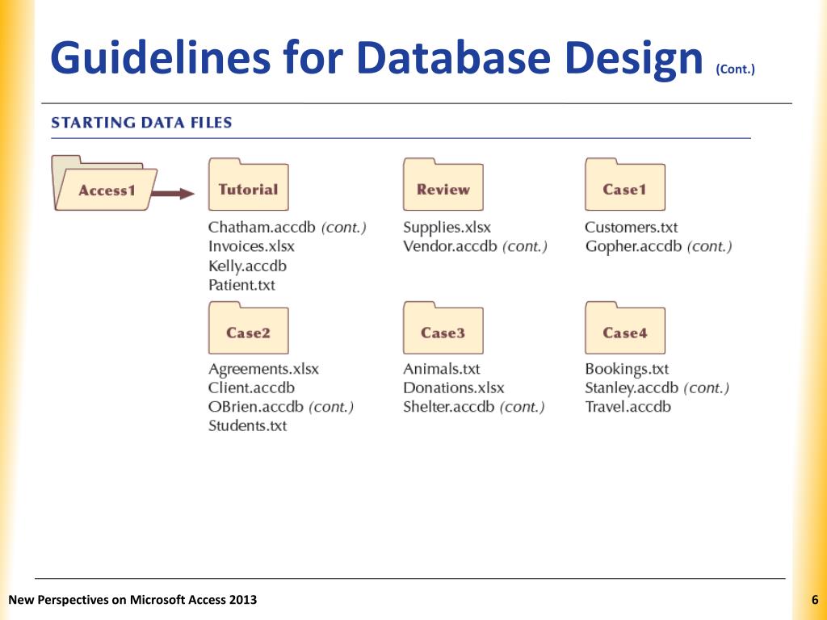The height and width of the screenshot is (620, 827).
Task: Select Animals.txt under Case3
Action: coord(442,368)
